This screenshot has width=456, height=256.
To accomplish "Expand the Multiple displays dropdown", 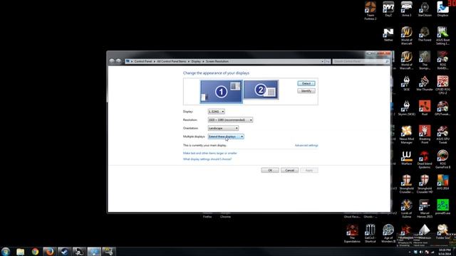I will tap(226, 137).
